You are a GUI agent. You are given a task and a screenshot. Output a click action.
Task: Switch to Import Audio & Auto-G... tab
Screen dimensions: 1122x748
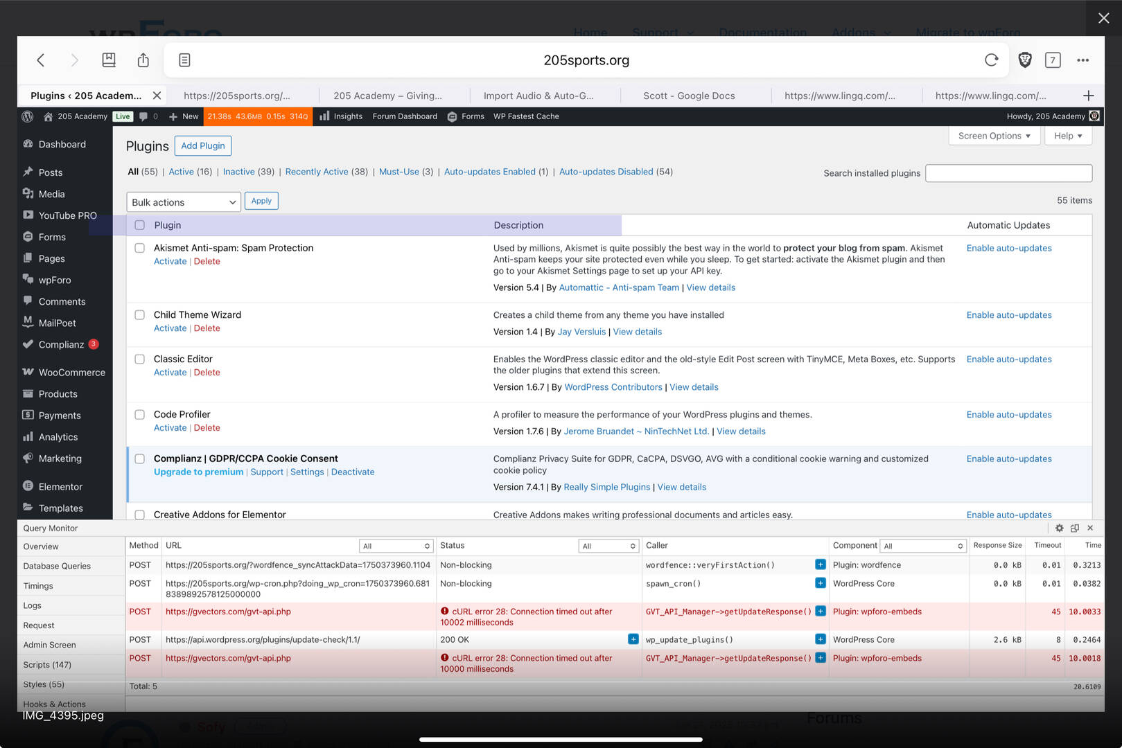coord(538,96)
